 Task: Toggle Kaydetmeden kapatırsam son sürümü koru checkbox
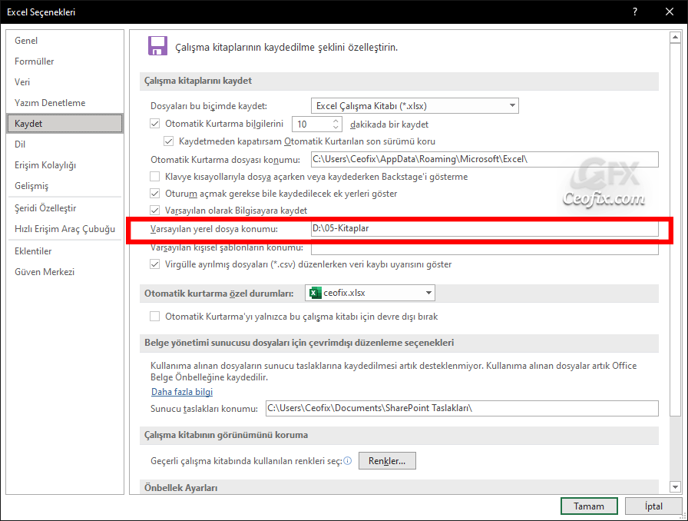(168, 141)
